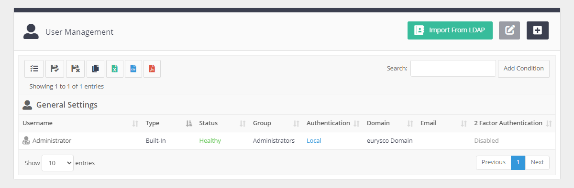Export table as PDF

152,69
